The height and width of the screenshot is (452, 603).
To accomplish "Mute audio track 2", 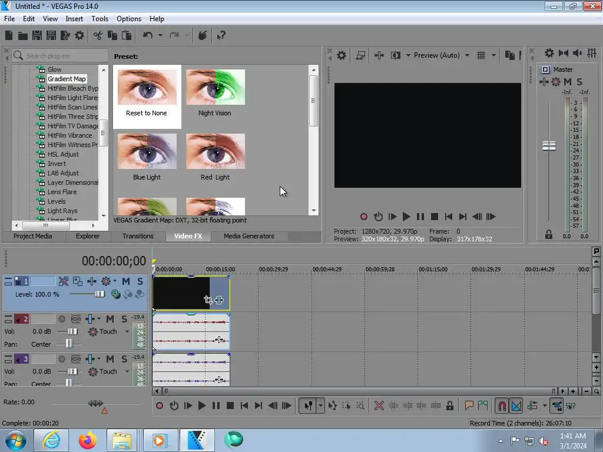I will tap(110, 318).
